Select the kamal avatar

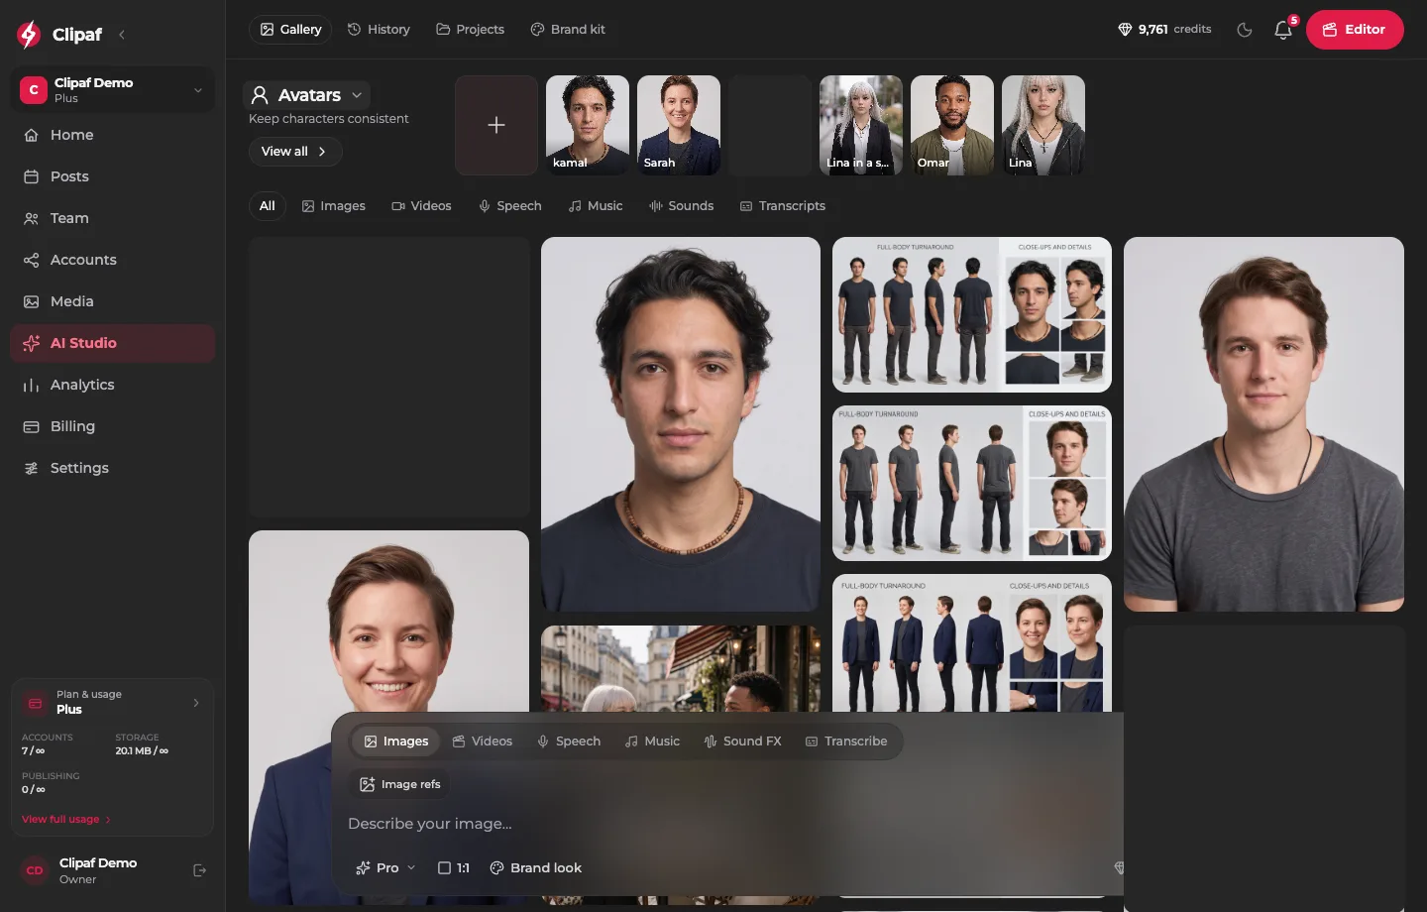(588, 126)
